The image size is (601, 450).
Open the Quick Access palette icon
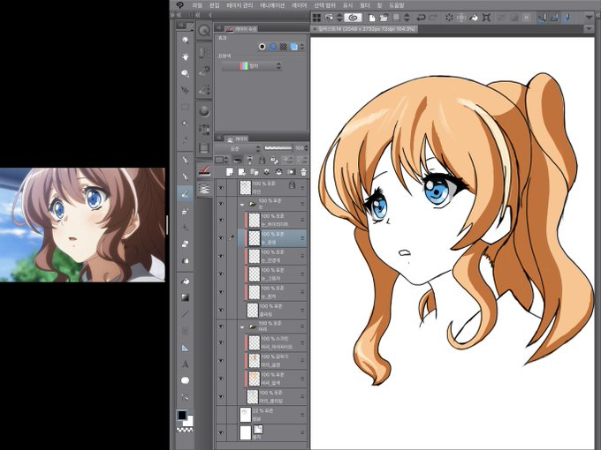tap(205, 30)
